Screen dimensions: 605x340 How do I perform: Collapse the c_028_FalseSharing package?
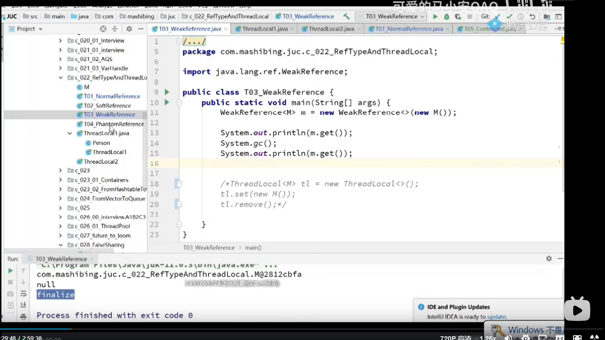[60, 245]
